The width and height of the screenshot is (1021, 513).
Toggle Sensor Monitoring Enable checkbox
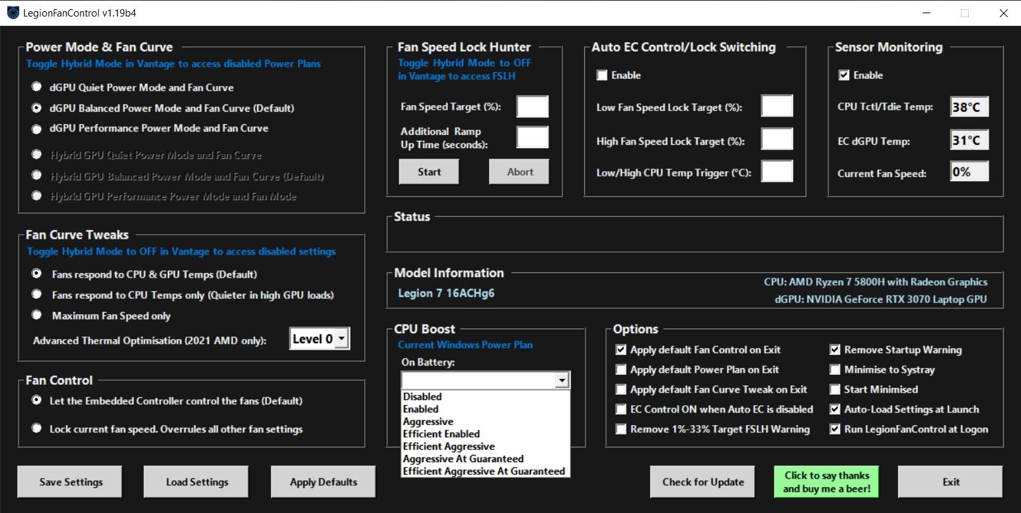(844, 75)
